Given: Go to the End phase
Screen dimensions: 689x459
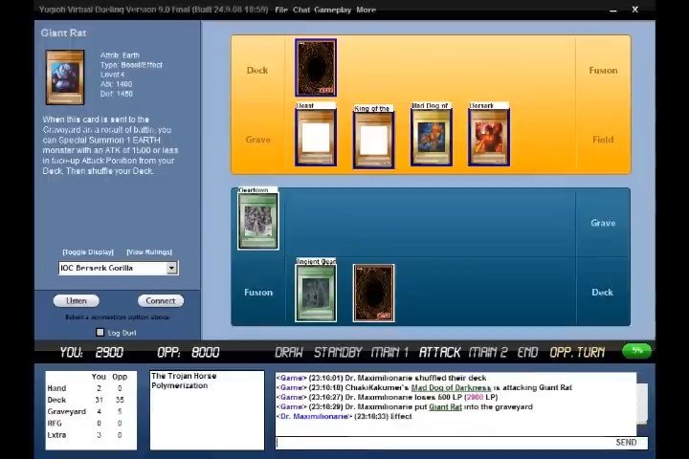Looking at the screenshot, I should 527,352.
